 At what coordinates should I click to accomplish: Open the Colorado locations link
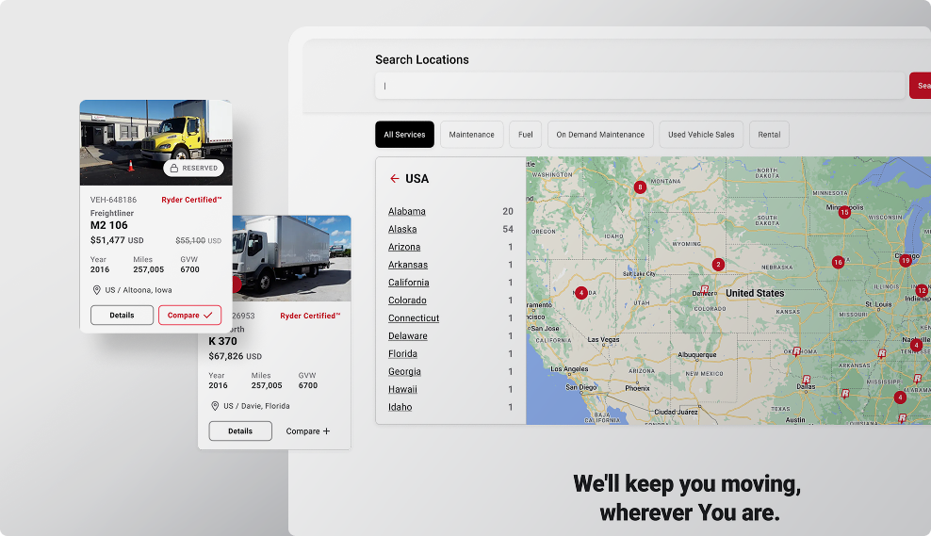(x=407, y=300)
